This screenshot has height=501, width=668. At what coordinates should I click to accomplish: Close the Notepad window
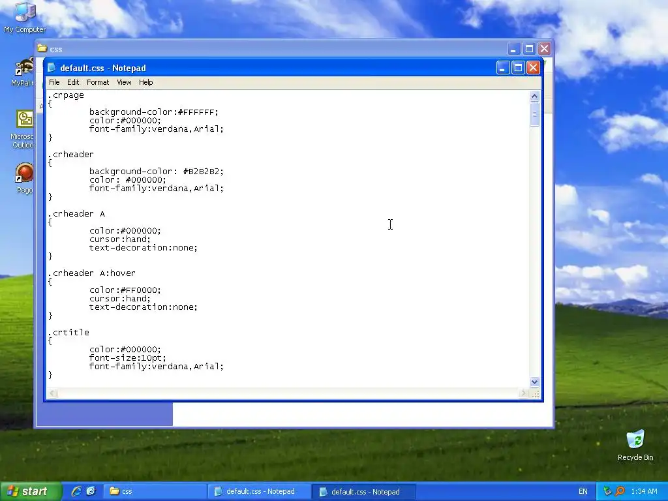534,68
